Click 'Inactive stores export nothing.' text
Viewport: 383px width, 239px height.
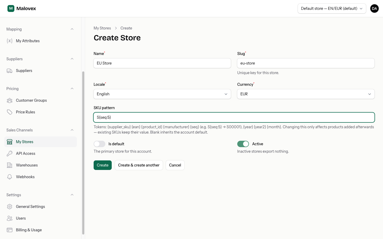[x=263, y=151]
